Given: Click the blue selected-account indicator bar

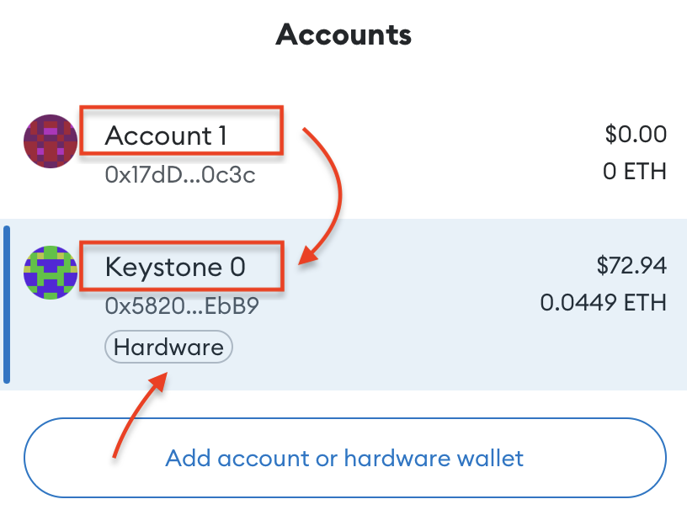Looking at the screenshot, I should (7, 304).
